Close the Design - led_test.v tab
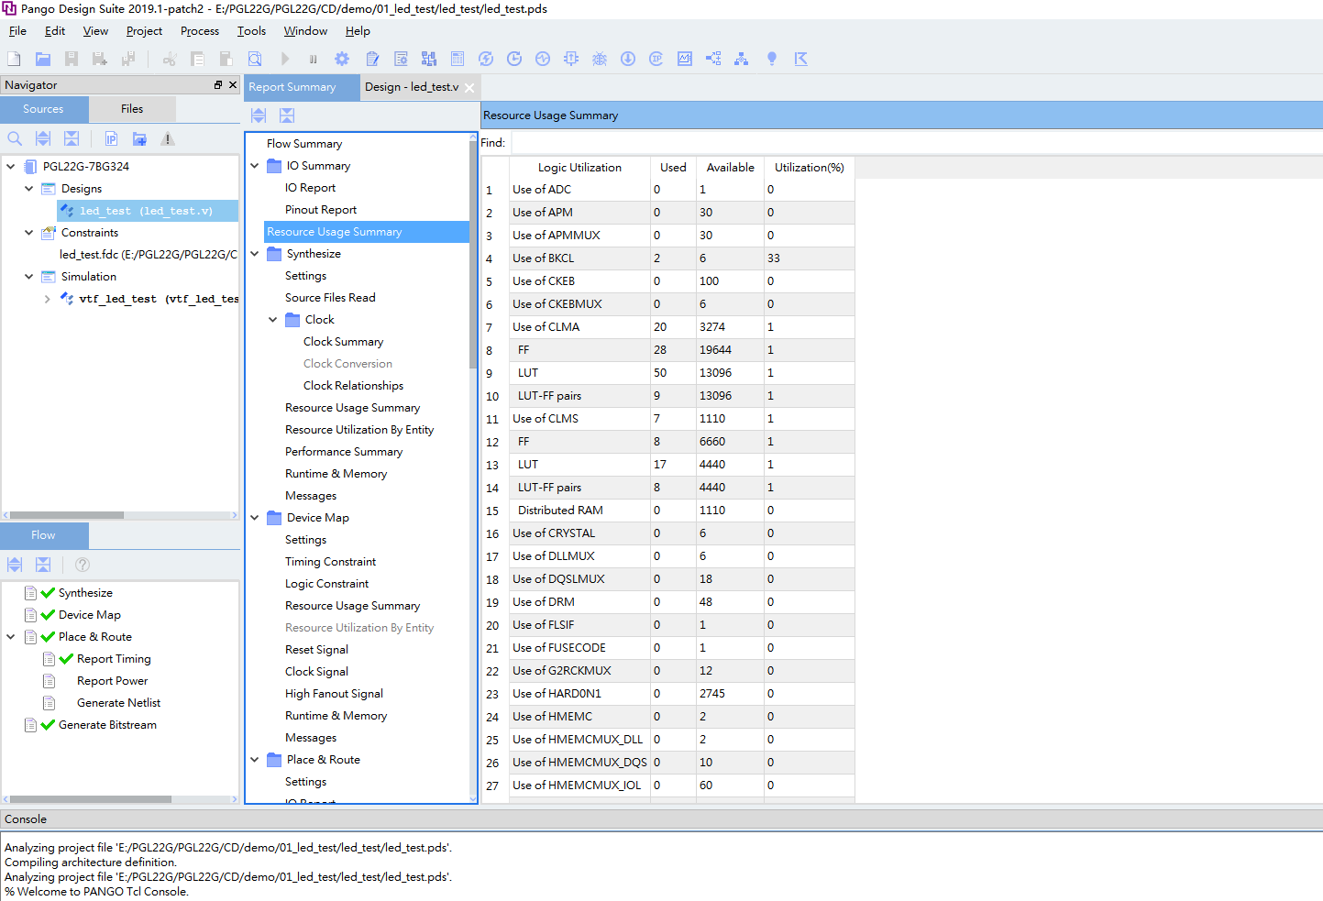This screenshot has width=1323, height=901. coord(469,88)
